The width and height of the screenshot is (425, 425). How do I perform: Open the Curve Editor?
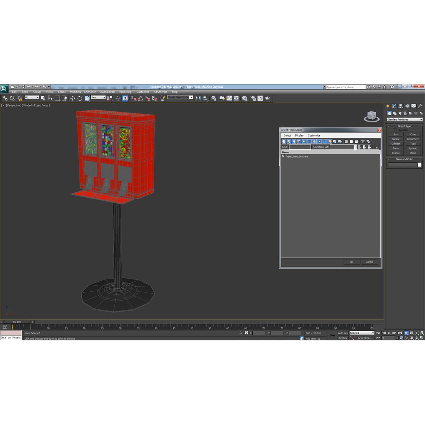tap(229, 98)
